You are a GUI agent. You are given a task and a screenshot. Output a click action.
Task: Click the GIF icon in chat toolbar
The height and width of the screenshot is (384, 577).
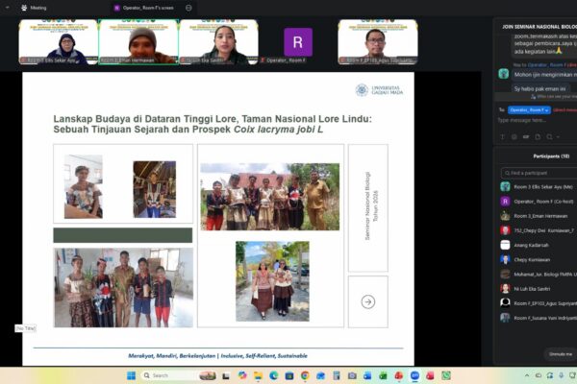click(x=526, y=136)
